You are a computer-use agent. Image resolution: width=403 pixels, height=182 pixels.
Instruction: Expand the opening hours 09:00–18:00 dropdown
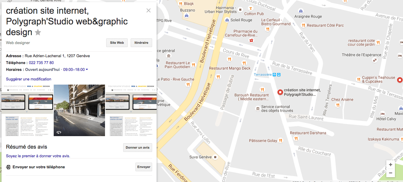[x=87, y=70]
